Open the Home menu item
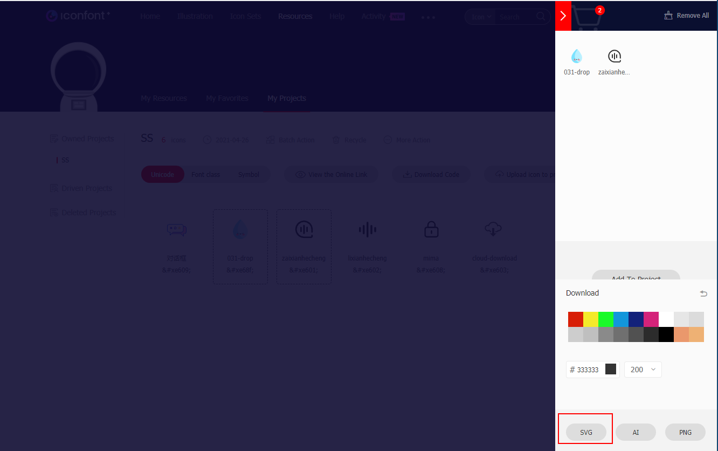 [x=150, y=16]
